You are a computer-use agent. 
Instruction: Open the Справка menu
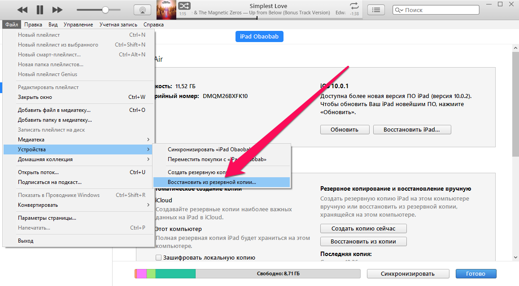[x=153, y=25]
